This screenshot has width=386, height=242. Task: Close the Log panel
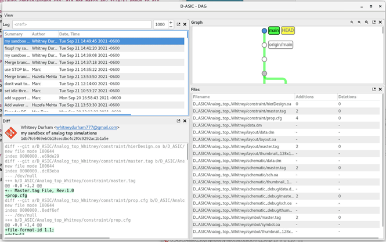[x=185, y=24]
